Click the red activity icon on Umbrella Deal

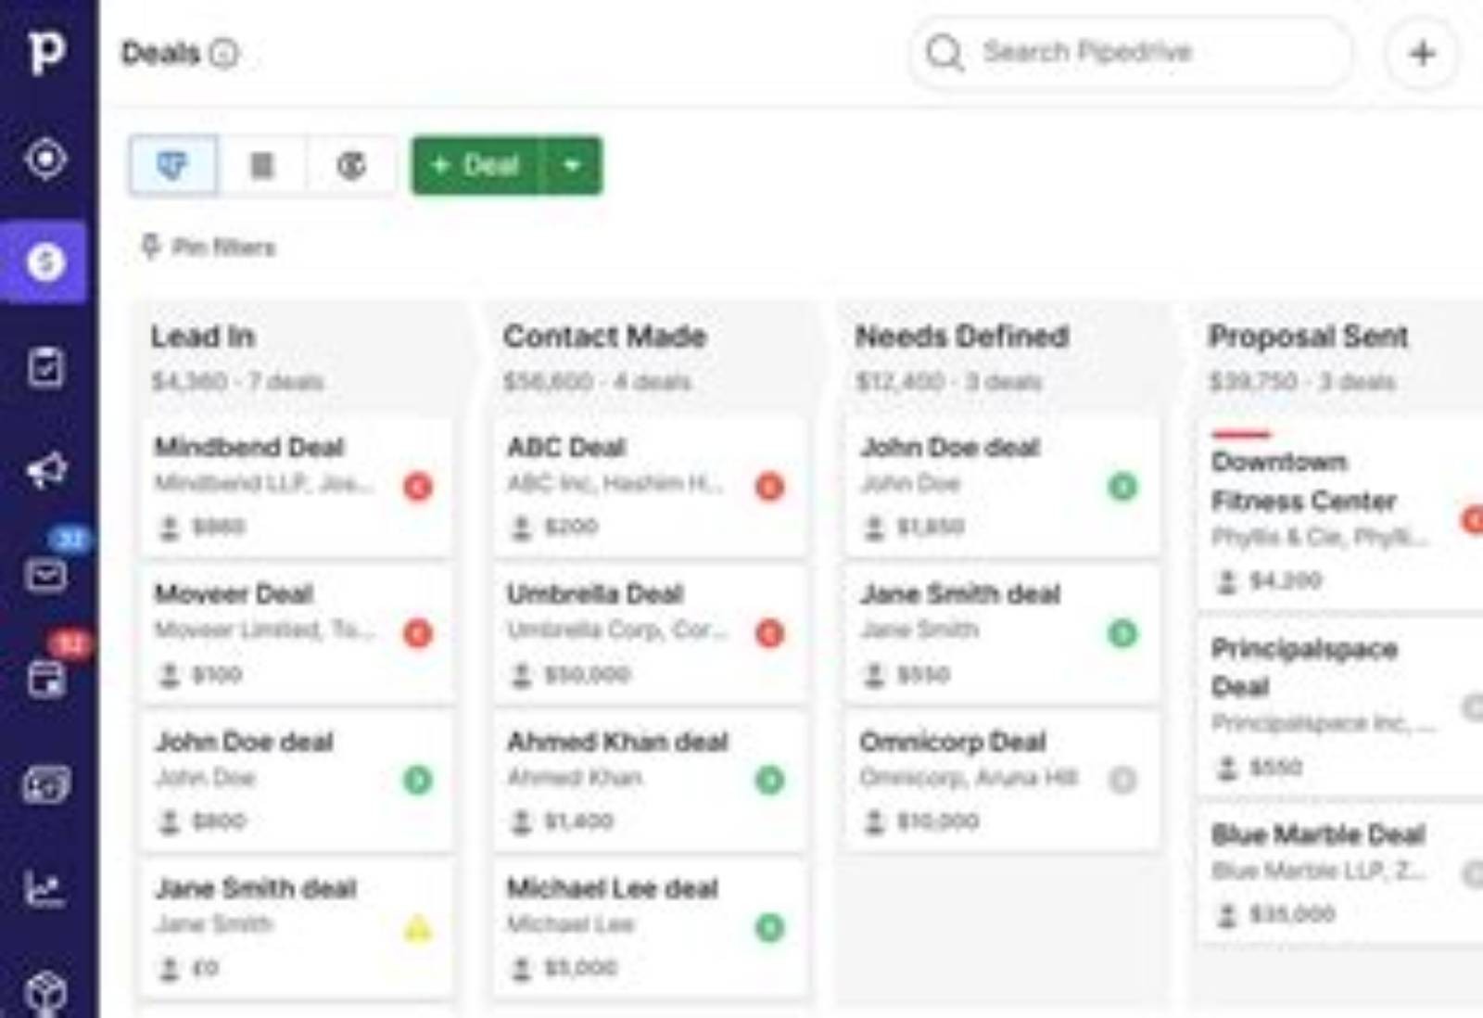coord(770,633)
